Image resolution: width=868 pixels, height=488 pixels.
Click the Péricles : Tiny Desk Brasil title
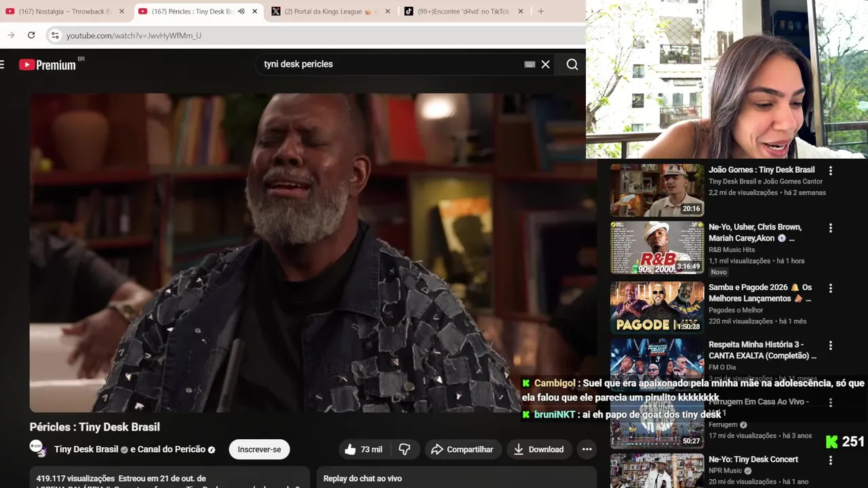tap(95, 427)
